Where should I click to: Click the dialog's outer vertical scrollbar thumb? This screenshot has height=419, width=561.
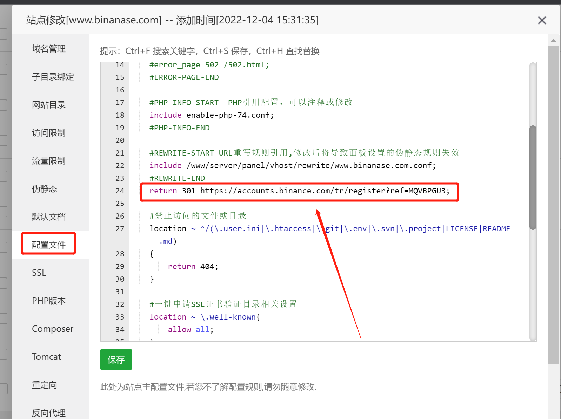[554, 205]
